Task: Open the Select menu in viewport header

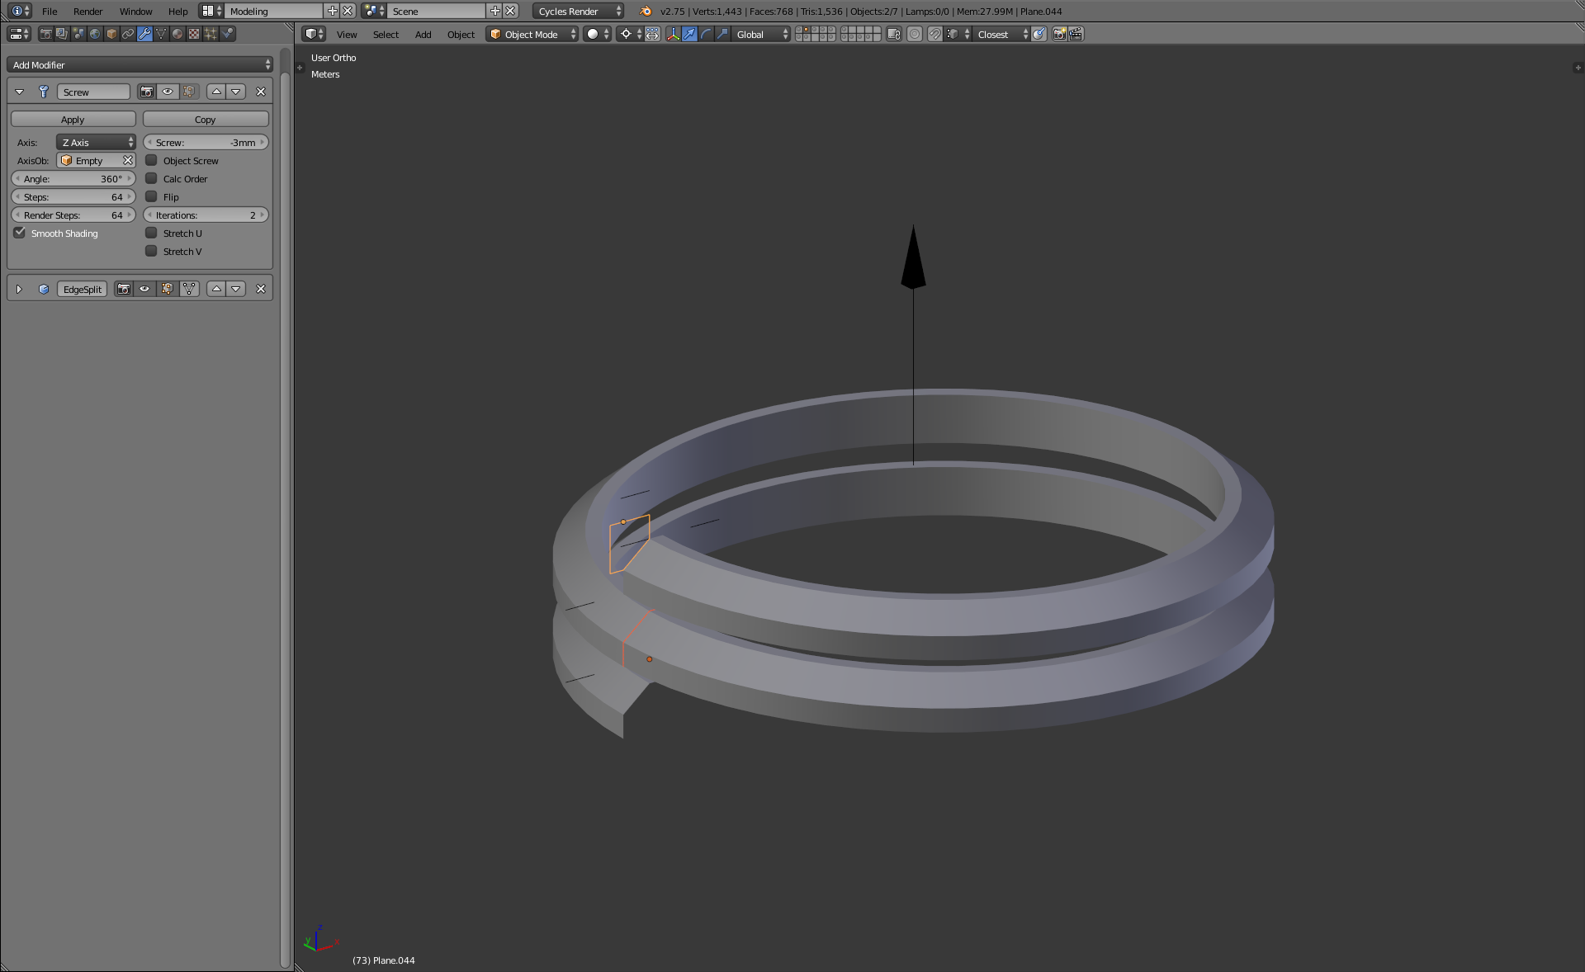Action: pyautogui.click(x=385, y=34)
